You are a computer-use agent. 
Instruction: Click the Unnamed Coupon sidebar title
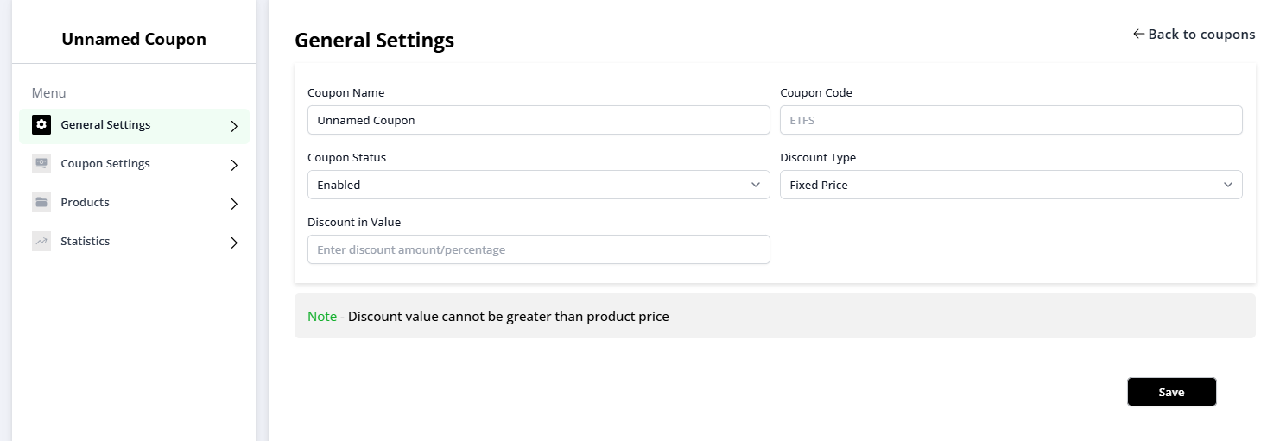point(134,40)
